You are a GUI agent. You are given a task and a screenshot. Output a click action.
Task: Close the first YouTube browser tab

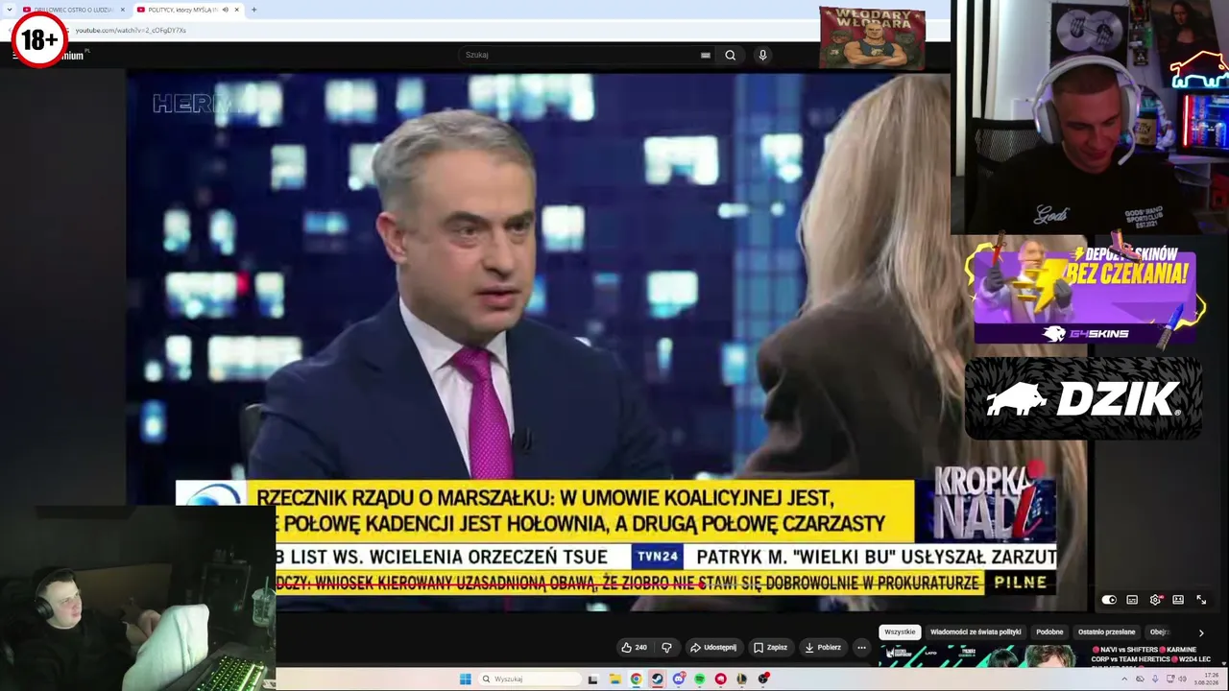point(122,10)
